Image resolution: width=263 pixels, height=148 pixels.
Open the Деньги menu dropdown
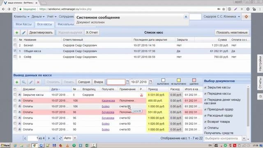(x=38, y=16)
